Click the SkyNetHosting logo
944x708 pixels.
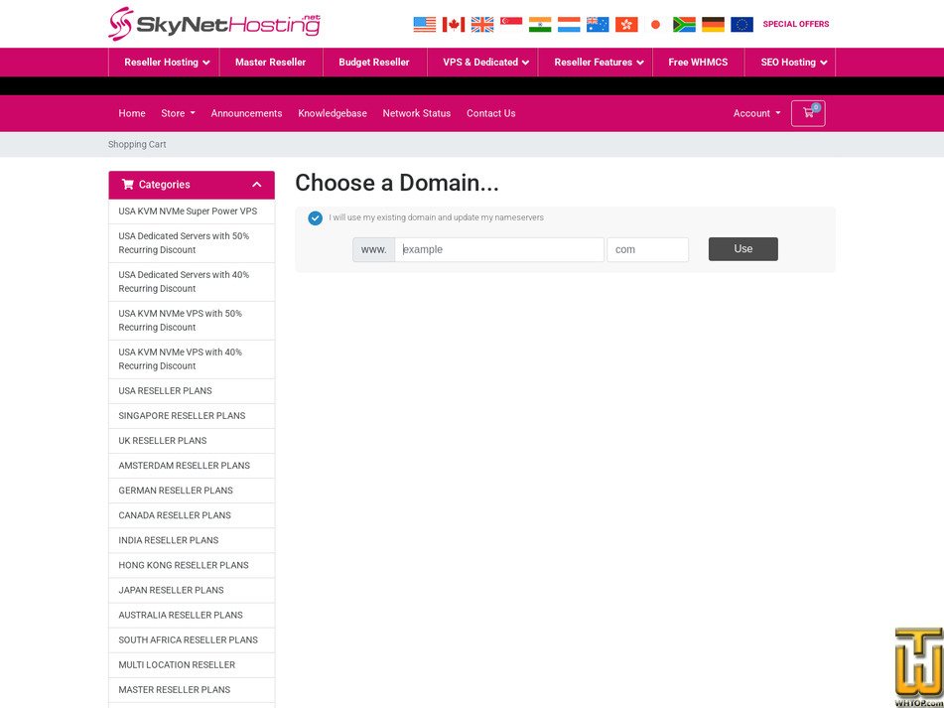(x=213, y=23)
